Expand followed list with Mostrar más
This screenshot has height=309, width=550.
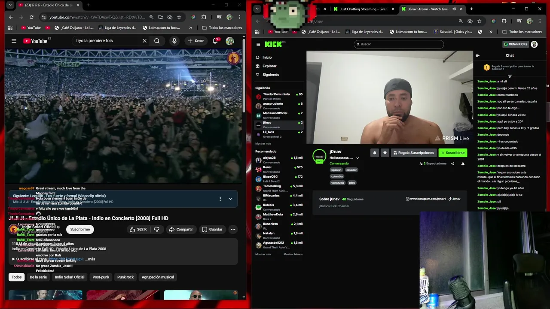tap(263, 144)
